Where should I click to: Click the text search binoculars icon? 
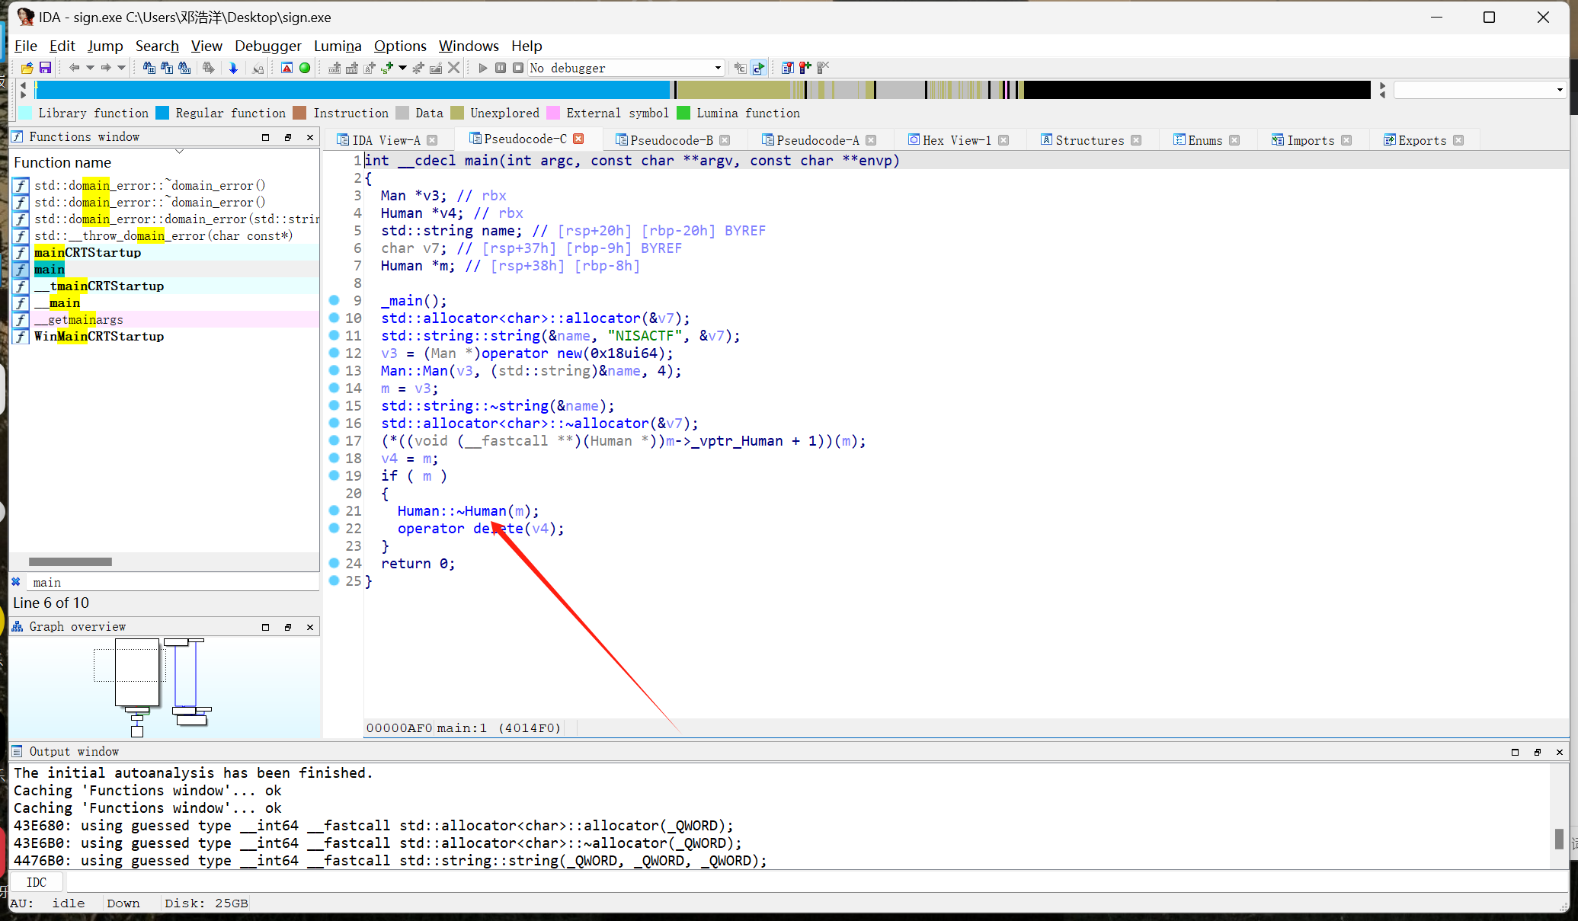tap(167, 68)
